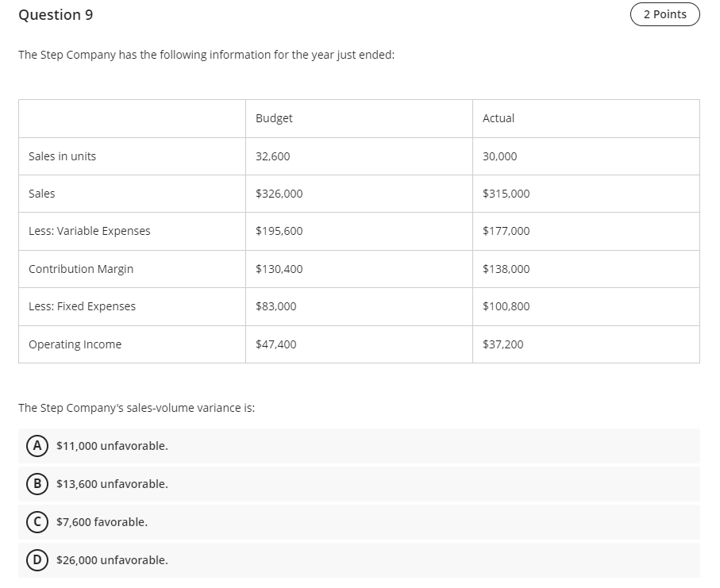The height and width of the screenshot is (588, 720).
Task: Click actual sales value $315,000
Action: [506, 194]
